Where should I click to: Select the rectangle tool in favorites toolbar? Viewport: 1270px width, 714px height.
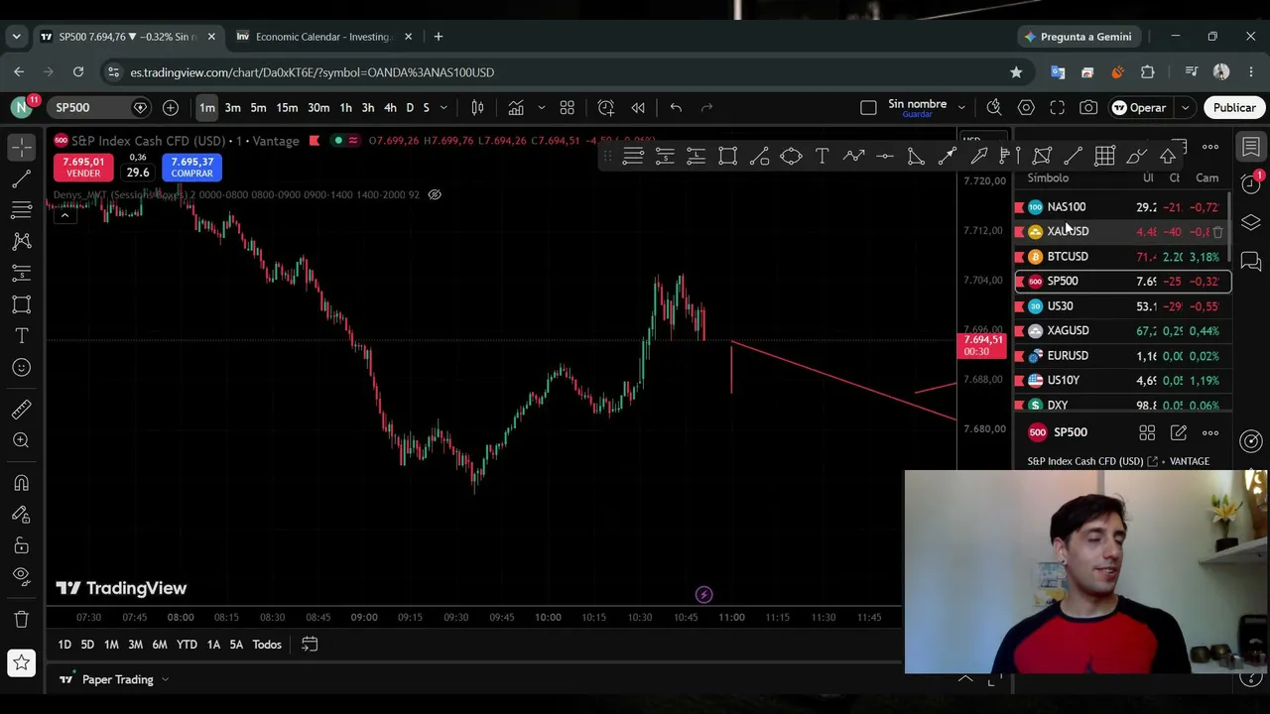[x=727, y=156]
